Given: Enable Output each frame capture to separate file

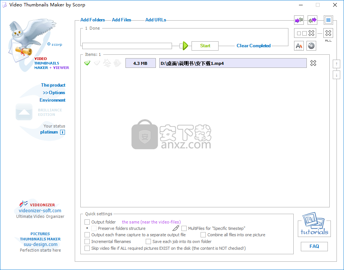Looking at the screenshot, I should (x=87, y=235).
